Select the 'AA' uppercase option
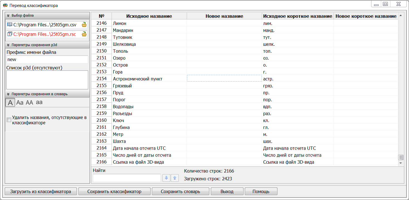 (x=29, y=102)
